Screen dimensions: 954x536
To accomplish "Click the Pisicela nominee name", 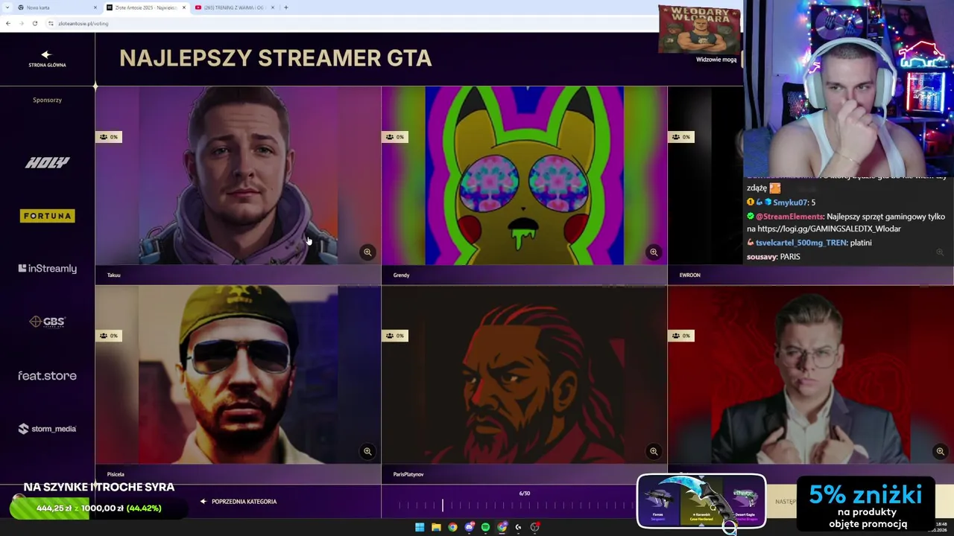I will [116, 474].
